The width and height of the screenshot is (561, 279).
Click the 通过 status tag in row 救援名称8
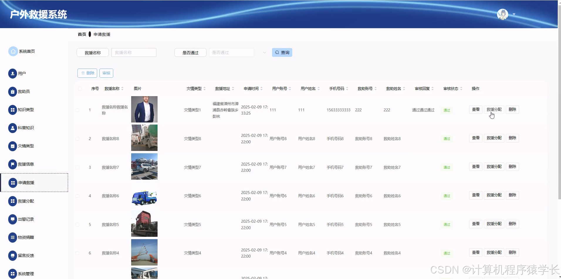(447, 139)
